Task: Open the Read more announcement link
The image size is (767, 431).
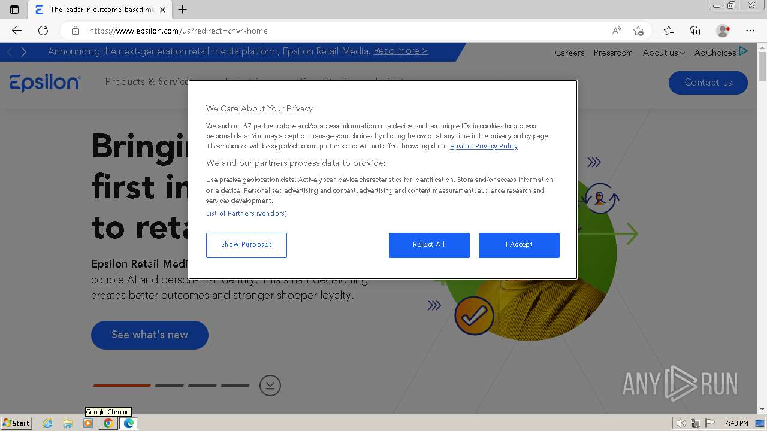Action: (x=400, y=51)
